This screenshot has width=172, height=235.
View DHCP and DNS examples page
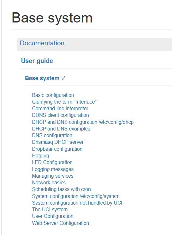coord(61,129)
